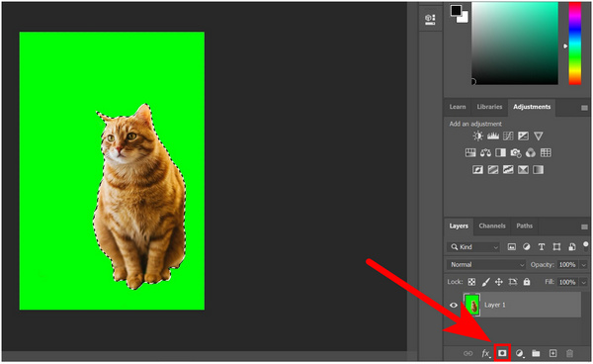Add an Exposure adjustment
593x364 pixels.
pos(523,136)
